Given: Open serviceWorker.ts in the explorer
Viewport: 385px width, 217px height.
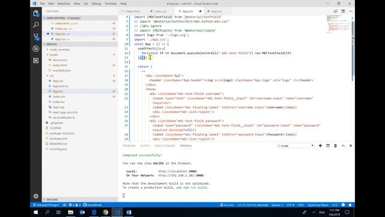Looking at the screenshot, I should 64,118.
